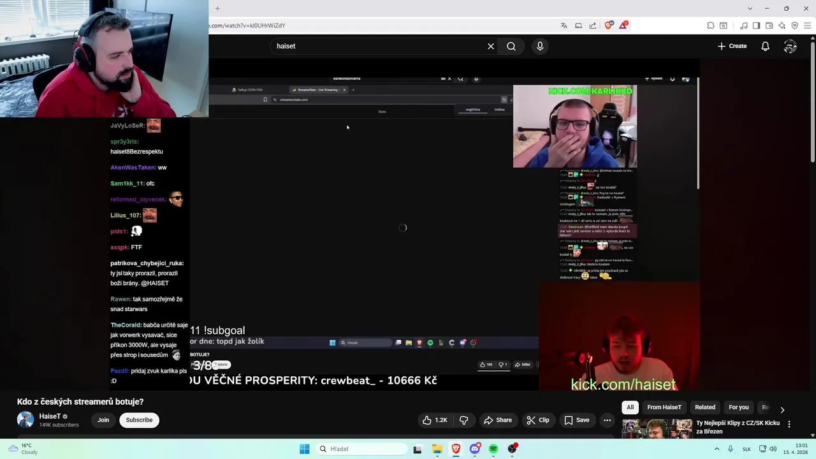The width and height of the screenshot is (816, 459).
Task: Open Ty Nejlepší Klipy z CZ/SK Kicku title
Action: (x=738, y=427)
